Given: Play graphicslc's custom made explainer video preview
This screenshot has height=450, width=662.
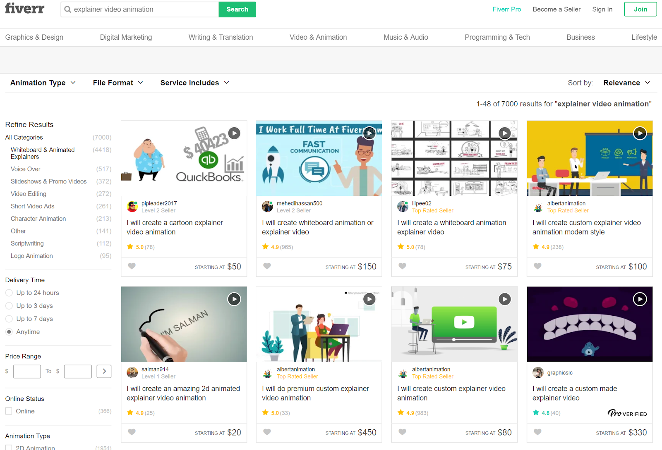Looking at the screenshot, I should click(640, 299).
